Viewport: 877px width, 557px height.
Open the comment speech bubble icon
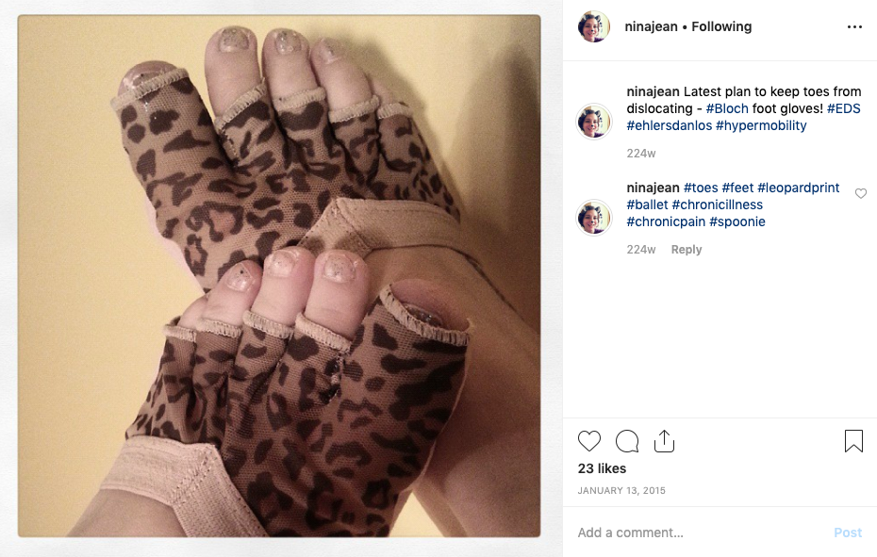[627, 441]
